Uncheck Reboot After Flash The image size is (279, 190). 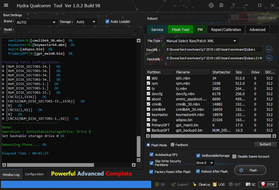(198, 171)
